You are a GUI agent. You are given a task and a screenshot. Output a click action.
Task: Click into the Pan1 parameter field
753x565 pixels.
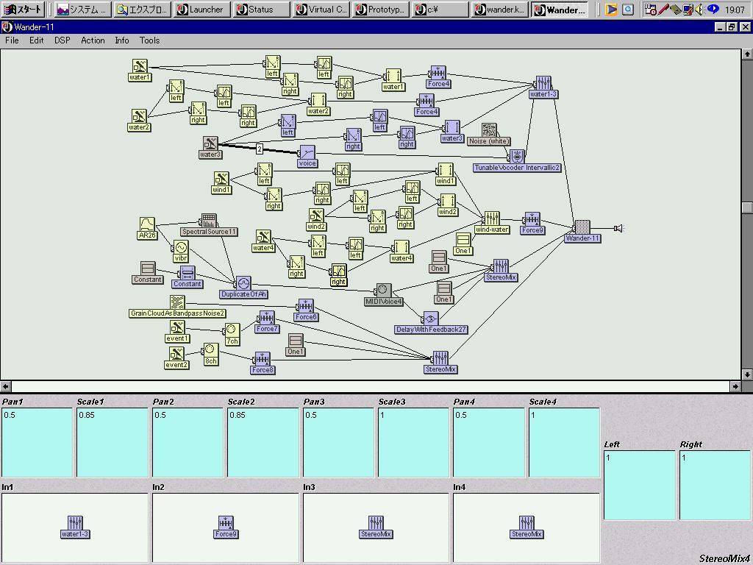tap(37, 442)
